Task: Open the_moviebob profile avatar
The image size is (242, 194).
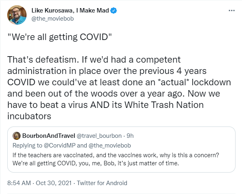Action: click(x=17, y=15)
